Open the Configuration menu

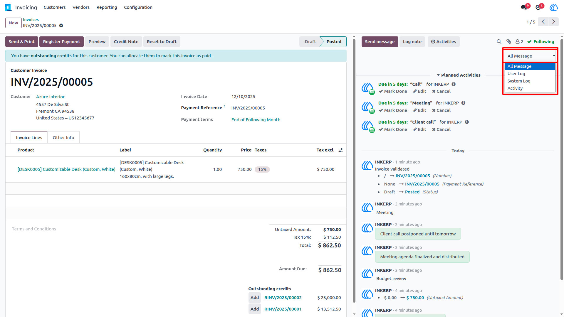click(138, 7)
